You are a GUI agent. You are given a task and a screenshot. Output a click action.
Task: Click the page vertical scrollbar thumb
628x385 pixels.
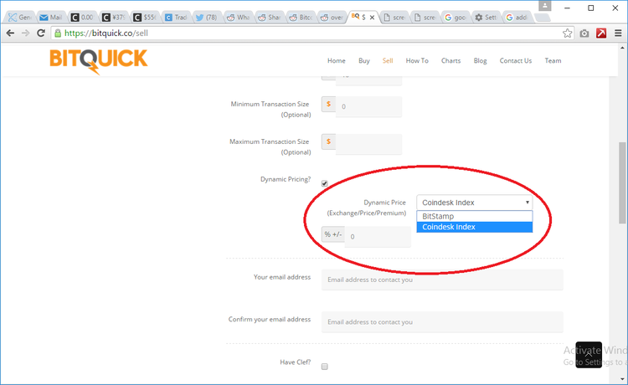[x=622, y=182]
